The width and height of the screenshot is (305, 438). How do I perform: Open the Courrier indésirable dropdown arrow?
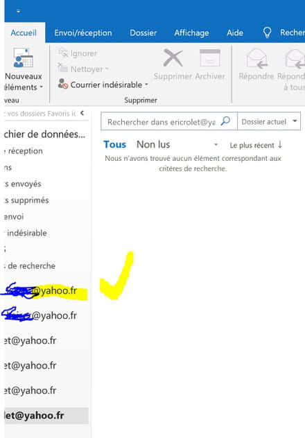click(x=146, y=85)
